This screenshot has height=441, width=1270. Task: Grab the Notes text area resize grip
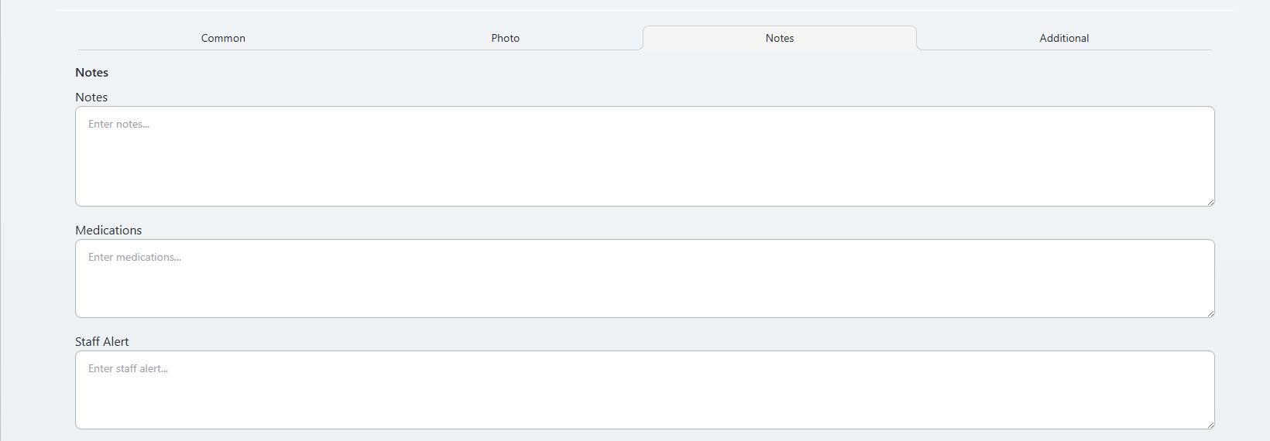coord(1210,201)
